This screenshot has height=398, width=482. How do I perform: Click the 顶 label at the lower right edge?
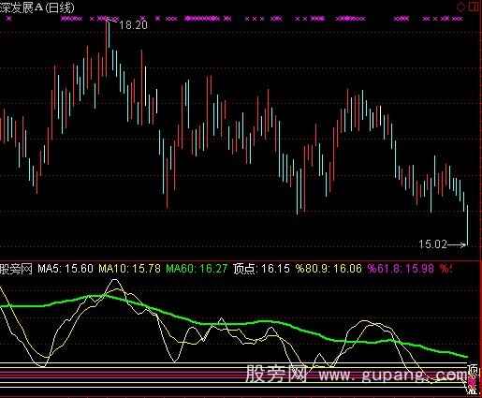[474, 370]
